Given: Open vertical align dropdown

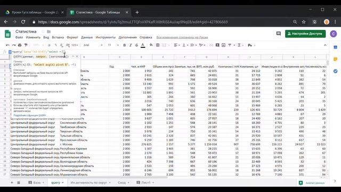Looking at the screenshot, I should pyautogui.click(x=185, y=45).
